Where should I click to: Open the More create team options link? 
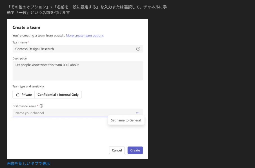tap(85, 35)
